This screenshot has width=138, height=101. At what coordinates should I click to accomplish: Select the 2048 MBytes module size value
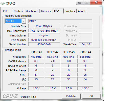(x=44, y=26)
